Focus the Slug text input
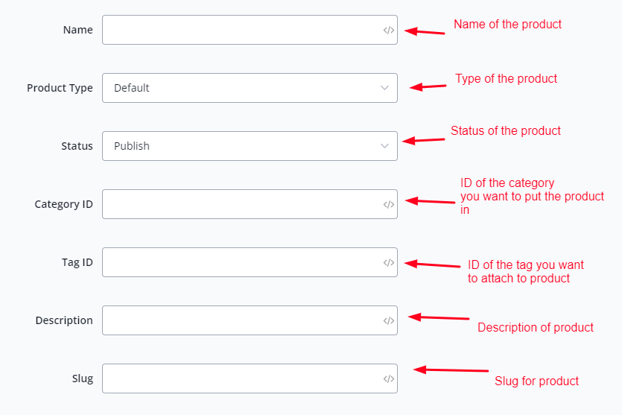Screen dimensions: 622x415 click(x=240, y=378)
